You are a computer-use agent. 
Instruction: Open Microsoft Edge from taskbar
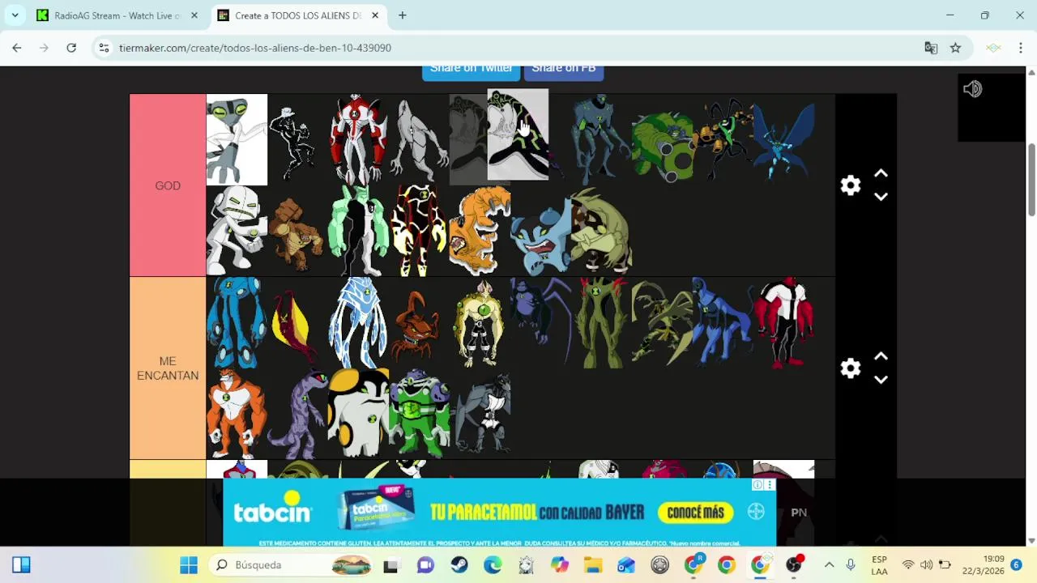(493, 565)
